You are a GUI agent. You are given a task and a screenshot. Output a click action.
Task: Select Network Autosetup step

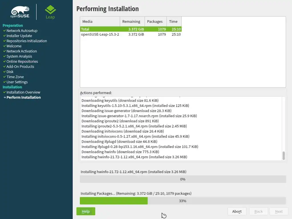tap(22, 31)
